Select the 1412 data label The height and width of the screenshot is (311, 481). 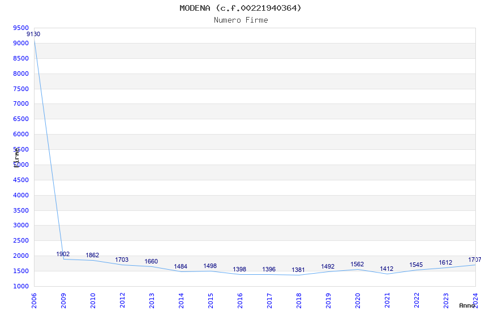click(x=386, y=269)
